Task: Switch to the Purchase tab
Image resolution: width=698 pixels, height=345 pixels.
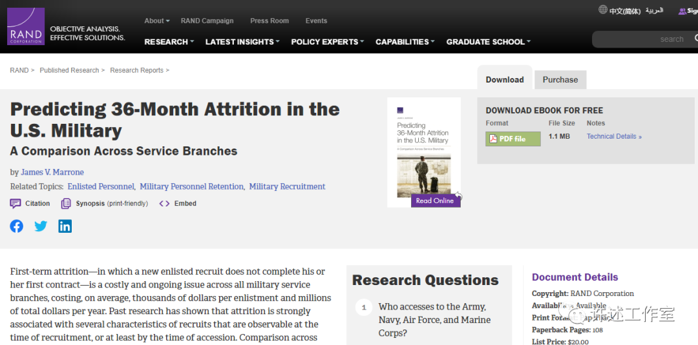Action: [x=560, y=79]
